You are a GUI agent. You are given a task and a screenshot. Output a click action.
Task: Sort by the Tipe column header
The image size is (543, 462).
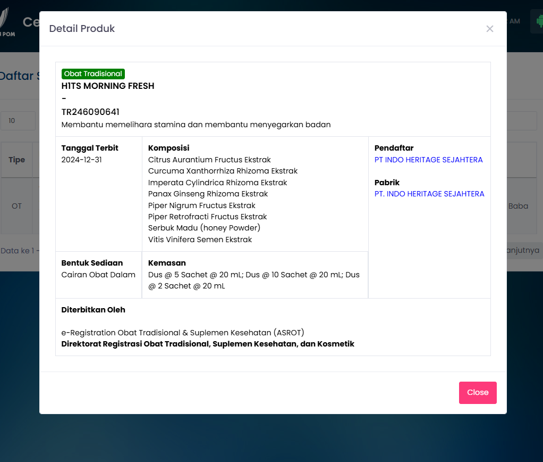(16, 160)
